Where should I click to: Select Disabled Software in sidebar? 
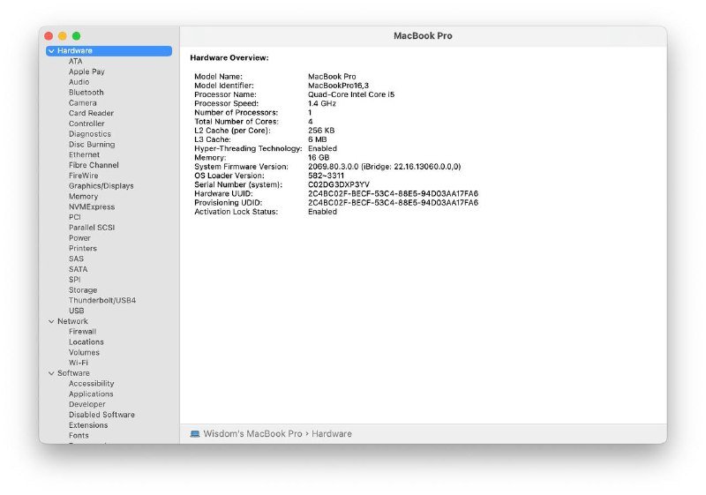pyautogui.click(x=101, y=415)
